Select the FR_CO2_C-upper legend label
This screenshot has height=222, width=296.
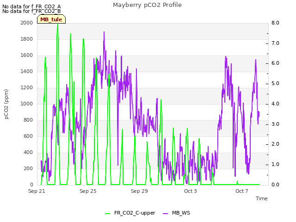click(x=135, y=213)
